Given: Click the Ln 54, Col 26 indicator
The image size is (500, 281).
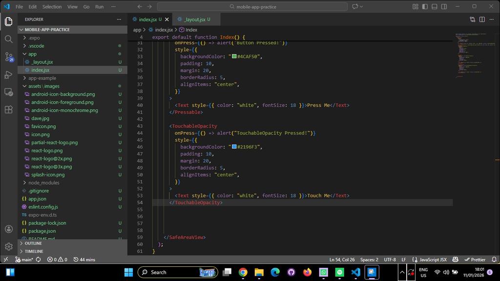Looking at the screenshot, I should (x=342, y=260).
